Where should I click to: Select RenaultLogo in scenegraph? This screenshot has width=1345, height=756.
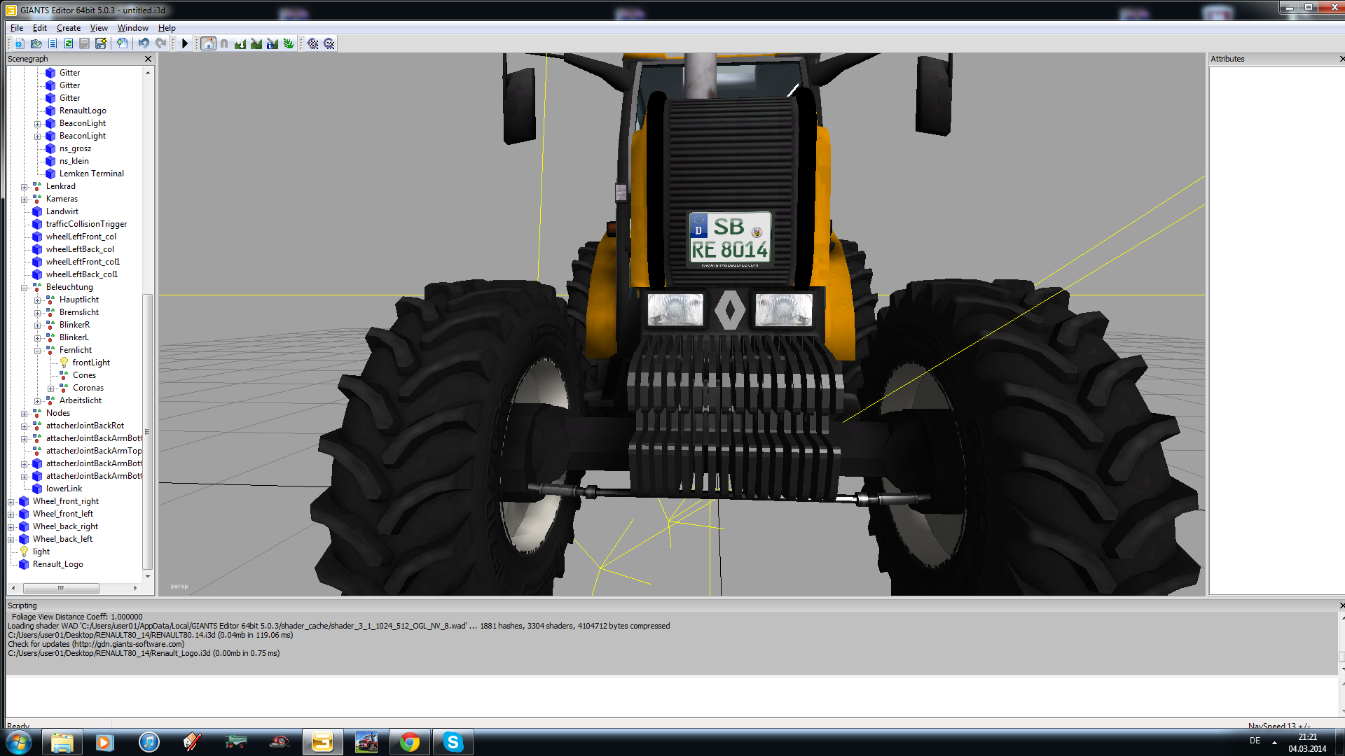coord(83,111)
